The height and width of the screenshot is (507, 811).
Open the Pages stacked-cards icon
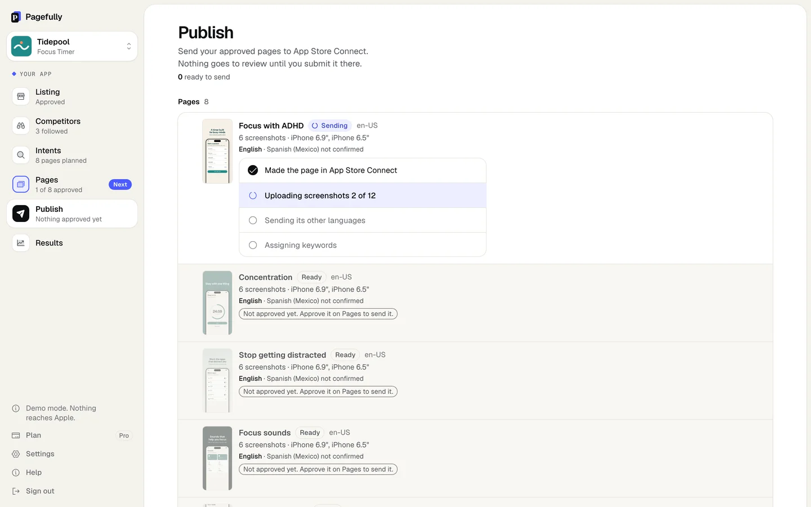click(x=21, y=184)
